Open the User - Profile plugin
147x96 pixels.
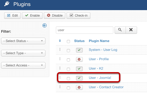99,59
